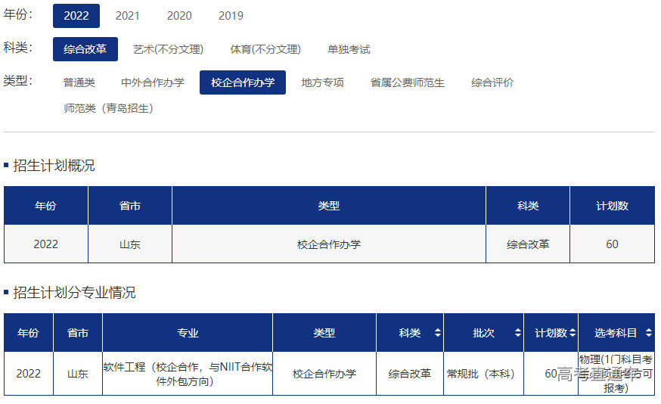Sort table by 批次 column arrows
The height and width of the screenshot is (404, 661).
click(517, 333)
